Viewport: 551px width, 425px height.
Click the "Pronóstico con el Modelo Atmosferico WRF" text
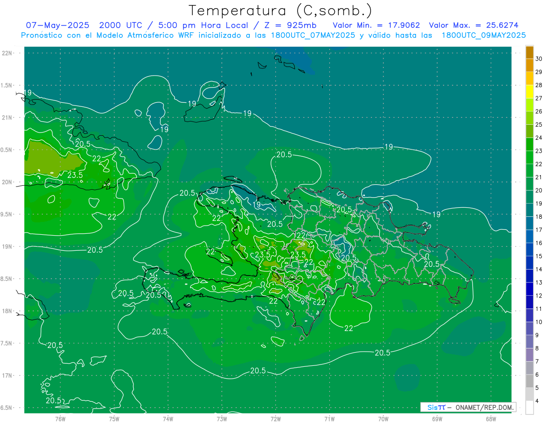tap(108, 35)
